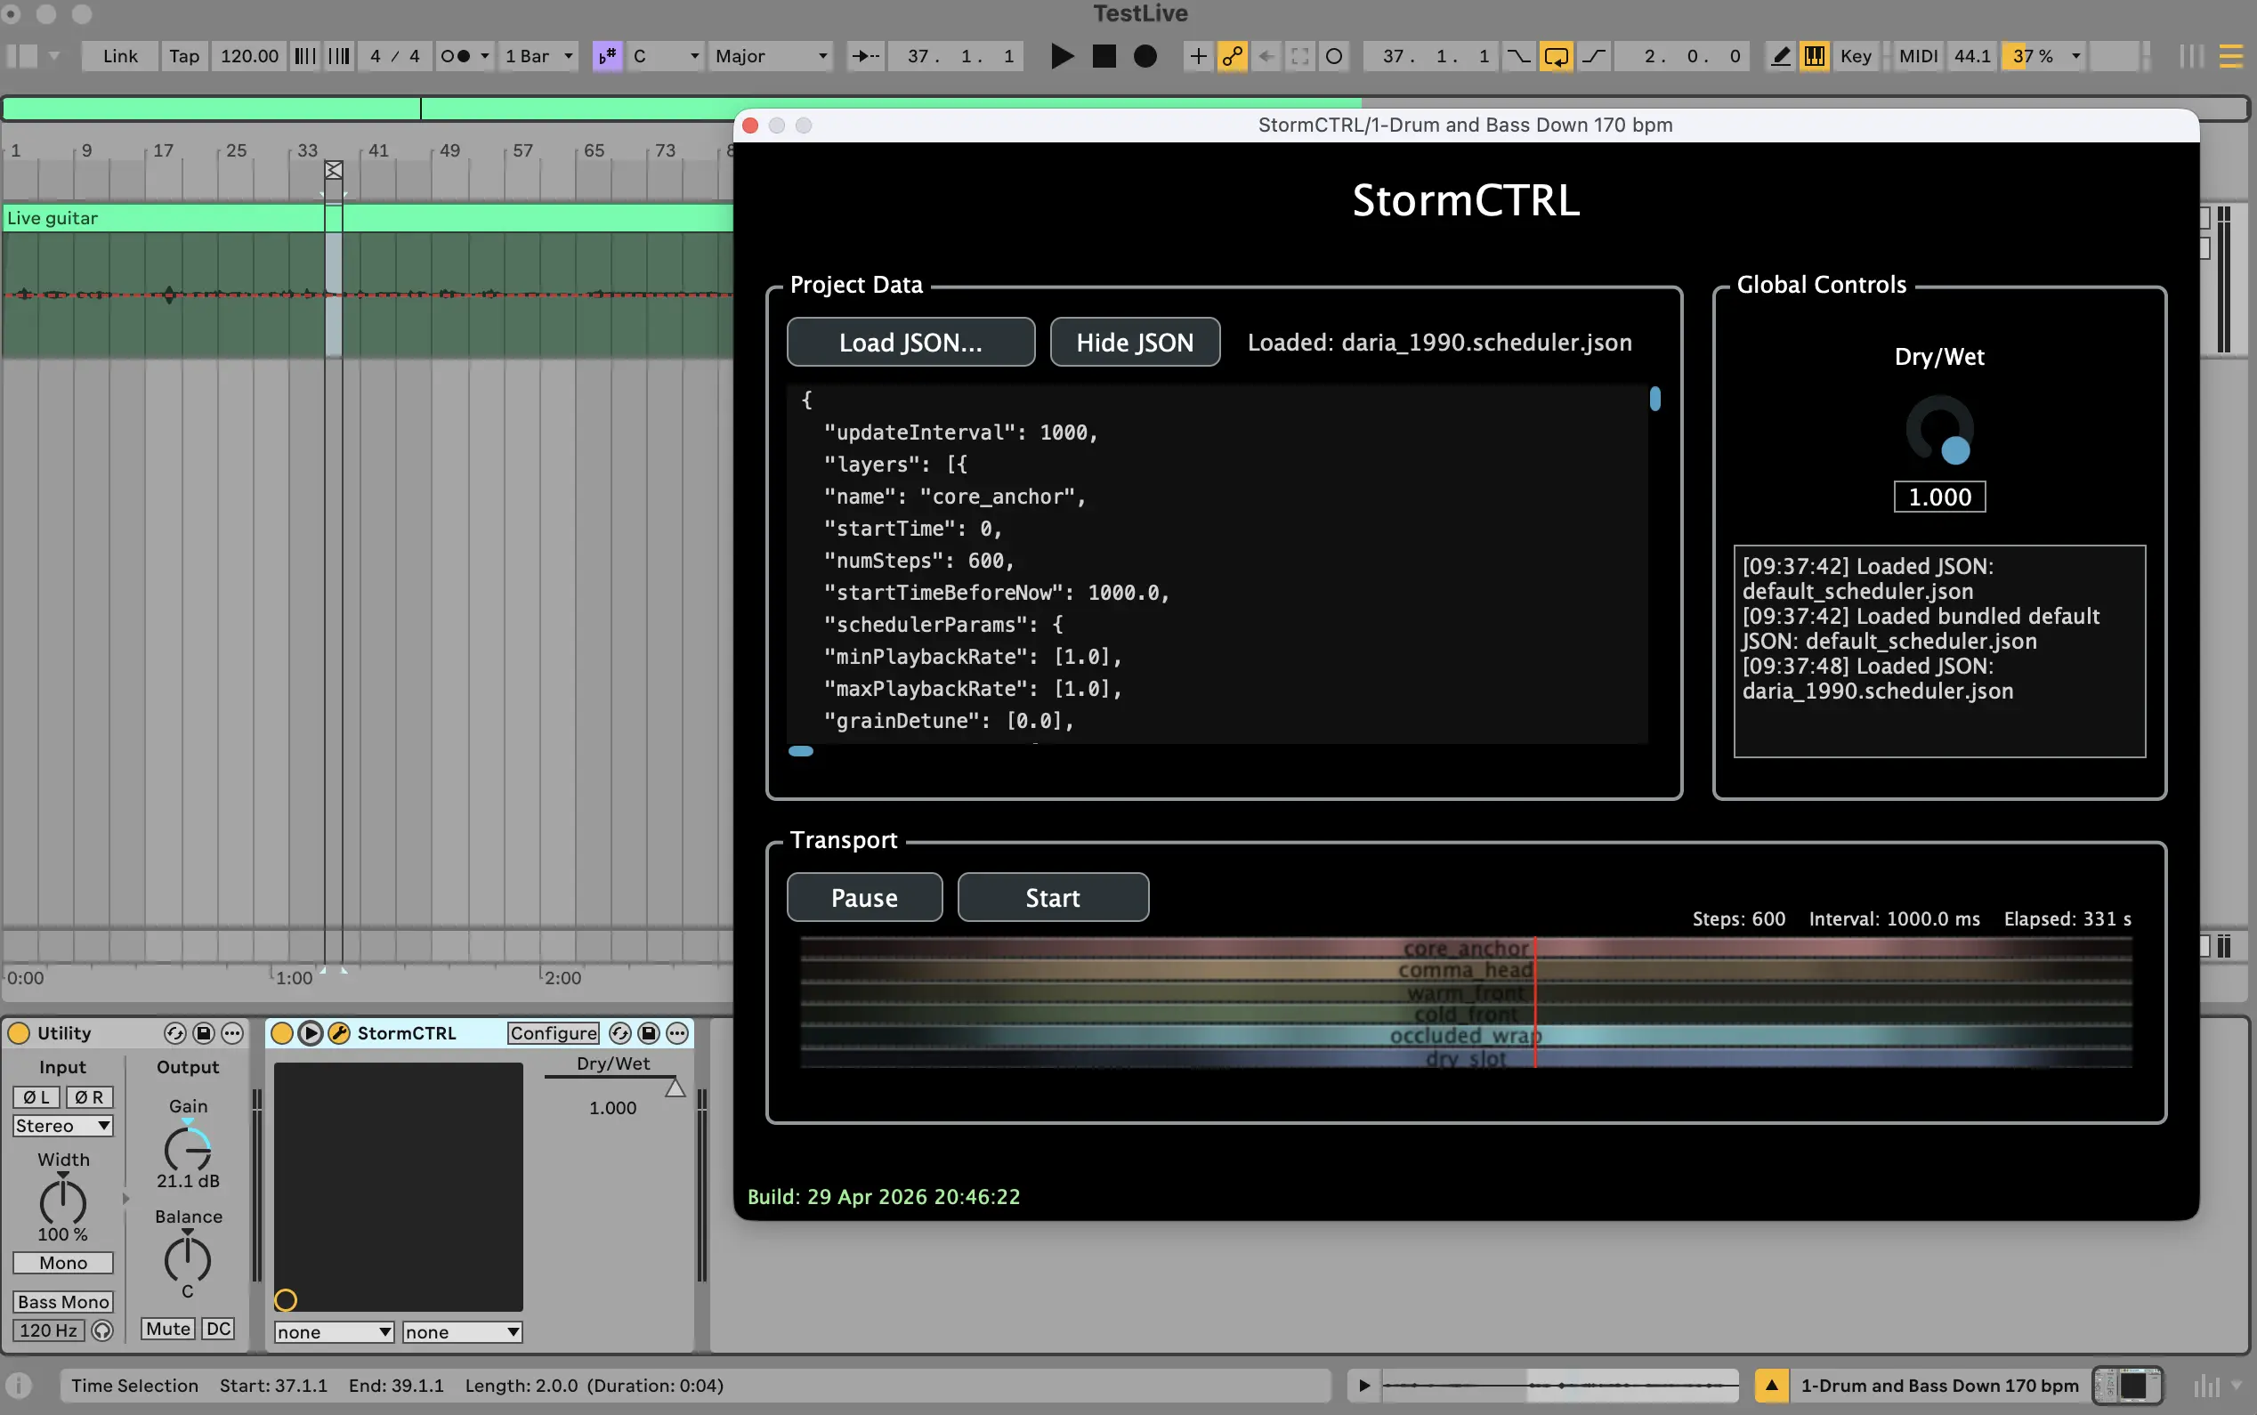Open the left none X-axis dropdown
The image size is (2257, 1415).
(x=333, y=1331)
